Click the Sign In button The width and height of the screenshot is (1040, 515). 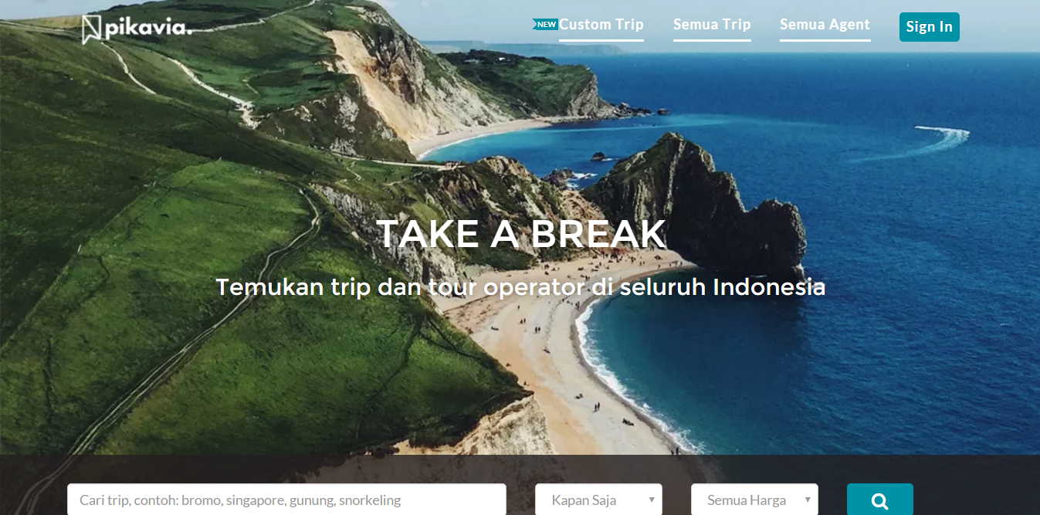tap(930, 27)
